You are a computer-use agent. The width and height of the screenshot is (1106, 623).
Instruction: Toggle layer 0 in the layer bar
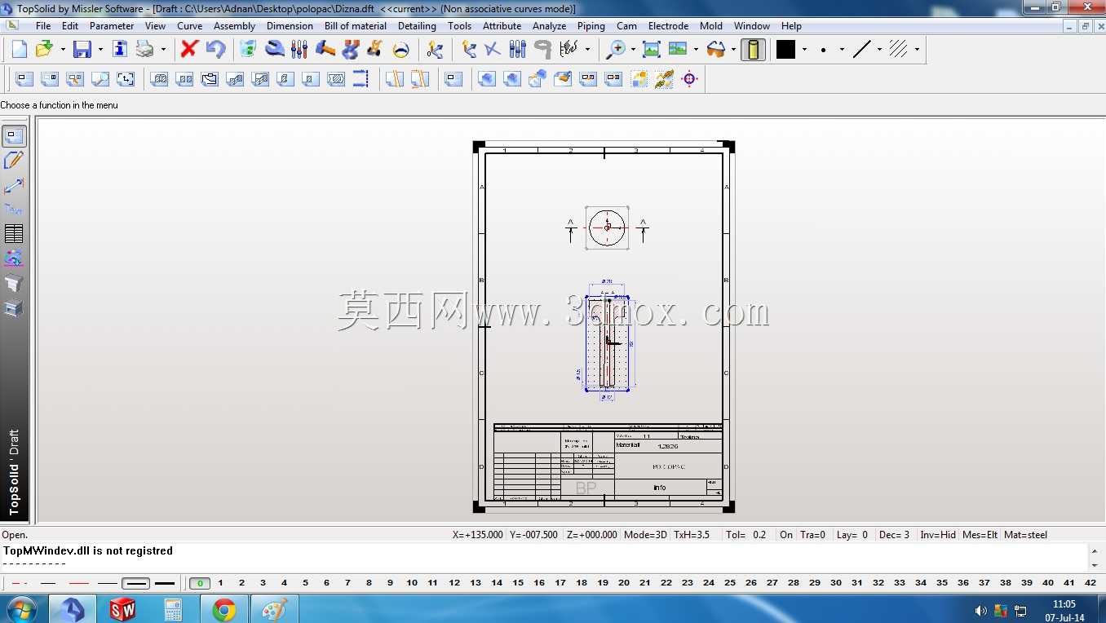(x=199, y=583)
